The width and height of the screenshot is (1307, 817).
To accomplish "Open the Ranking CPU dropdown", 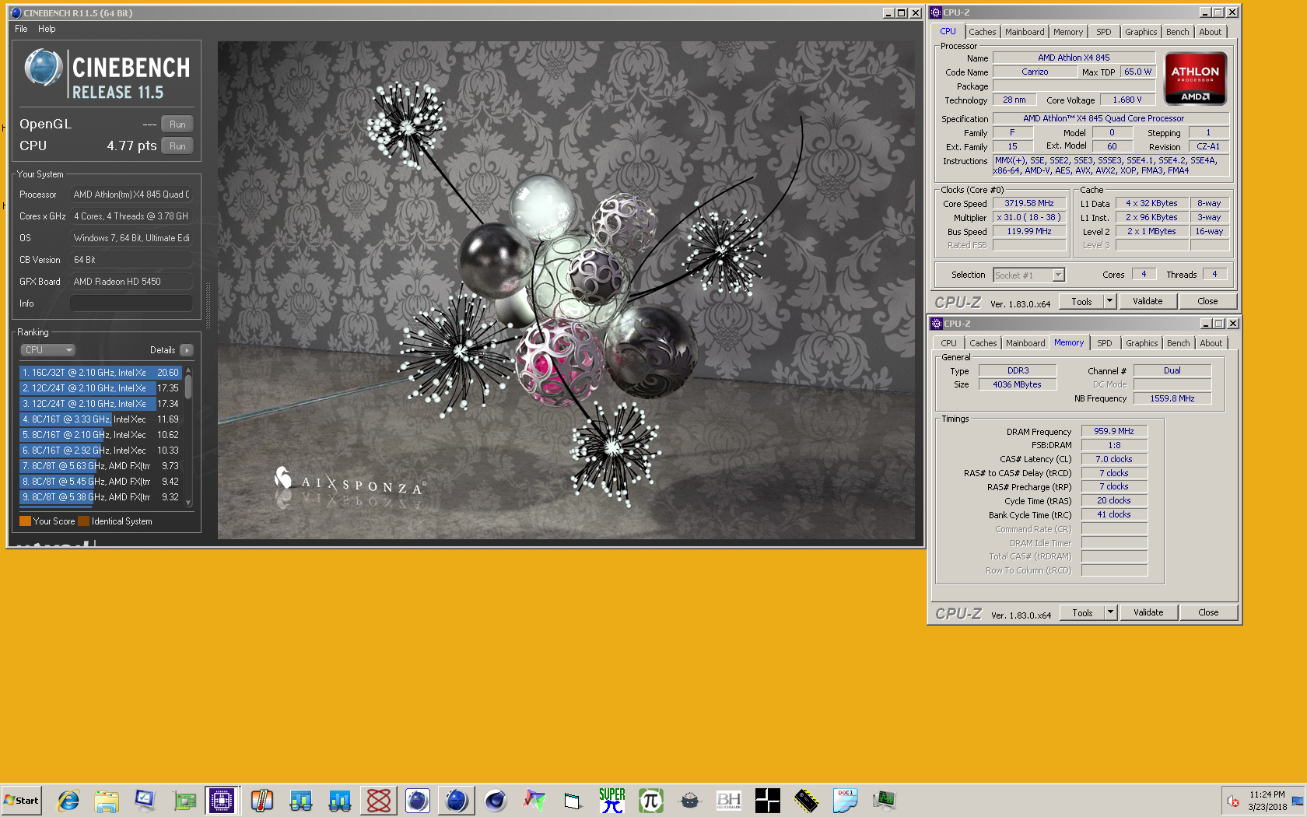I will tap(47, 350).
